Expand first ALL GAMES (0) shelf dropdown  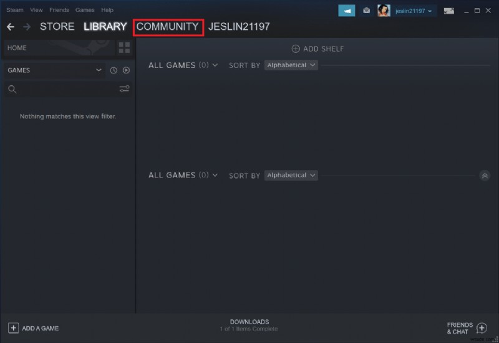click(183, 65)
